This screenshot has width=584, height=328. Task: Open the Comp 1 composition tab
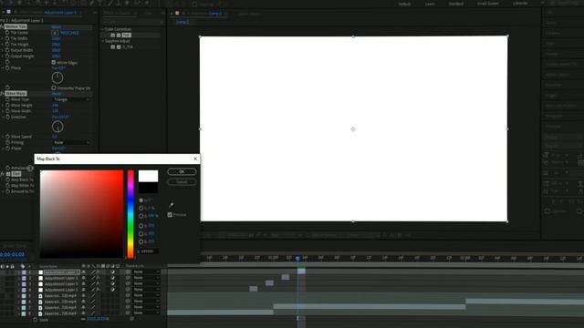[x=215, y=13]
